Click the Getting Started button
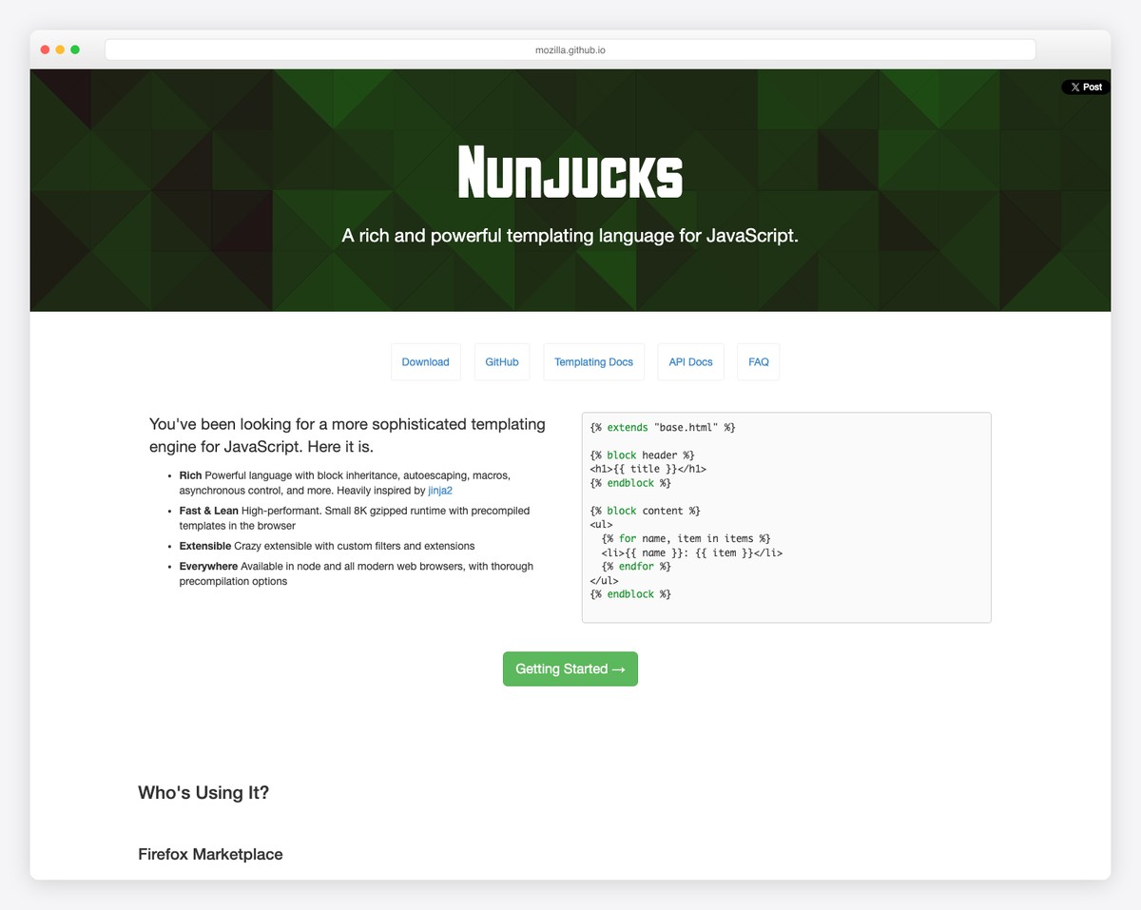 click(x=570, y=668)
